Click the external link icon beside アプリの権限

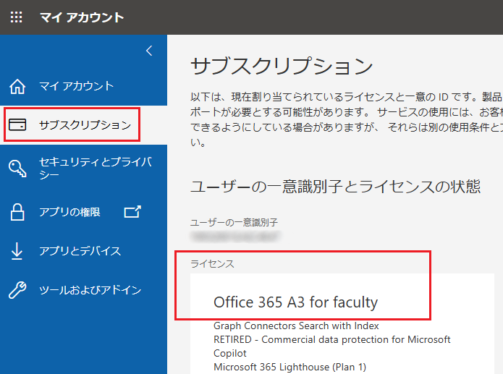132,212
